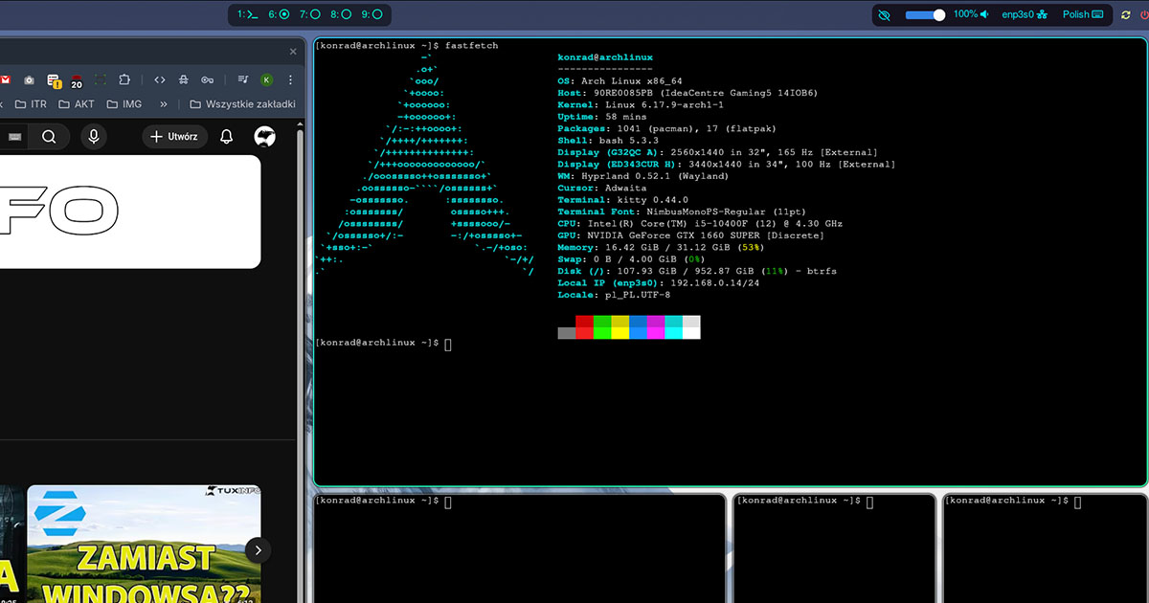The height and width of the screenshot is (603, 1149).
Task: Open the Extensions puzzle-piece menu
Action: point(124,79)
